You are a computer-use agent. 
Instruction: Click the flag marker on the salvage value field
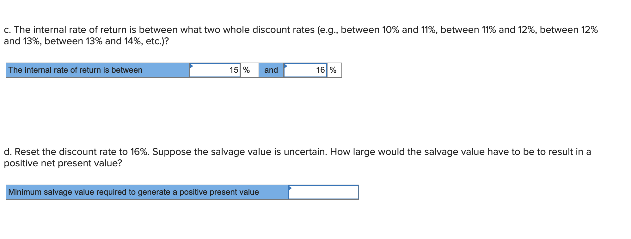(x=290, y=188)
